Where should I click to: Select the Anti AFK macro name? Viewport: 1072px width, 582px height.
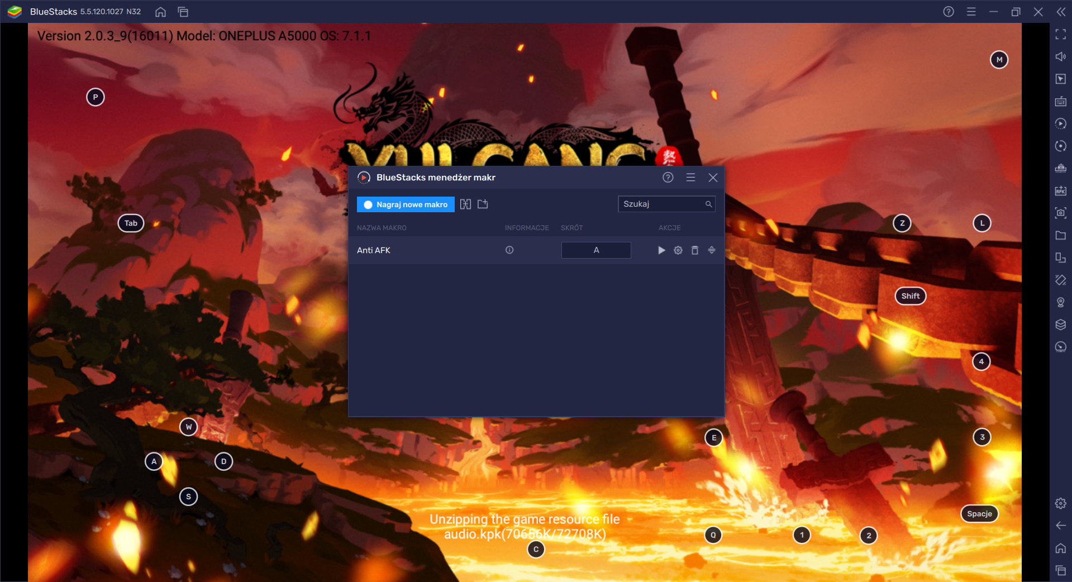(x=374, y=250)
